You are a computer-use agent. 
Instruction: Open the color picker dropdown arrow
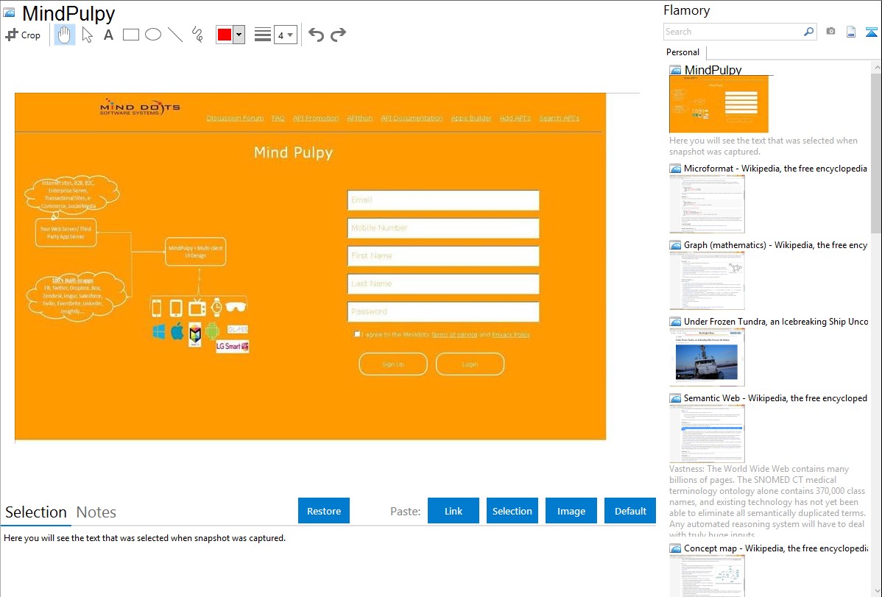tap(239, 35)
